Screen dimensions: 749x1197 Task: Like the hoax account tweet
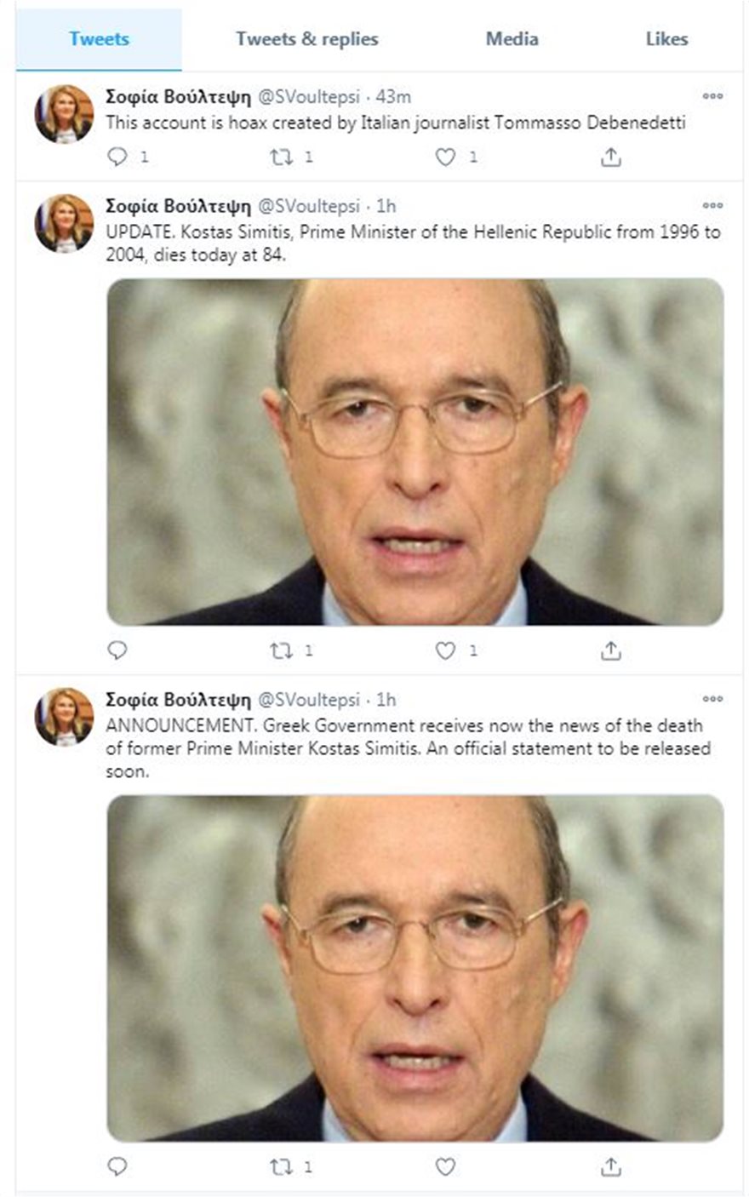pos(445,157)
